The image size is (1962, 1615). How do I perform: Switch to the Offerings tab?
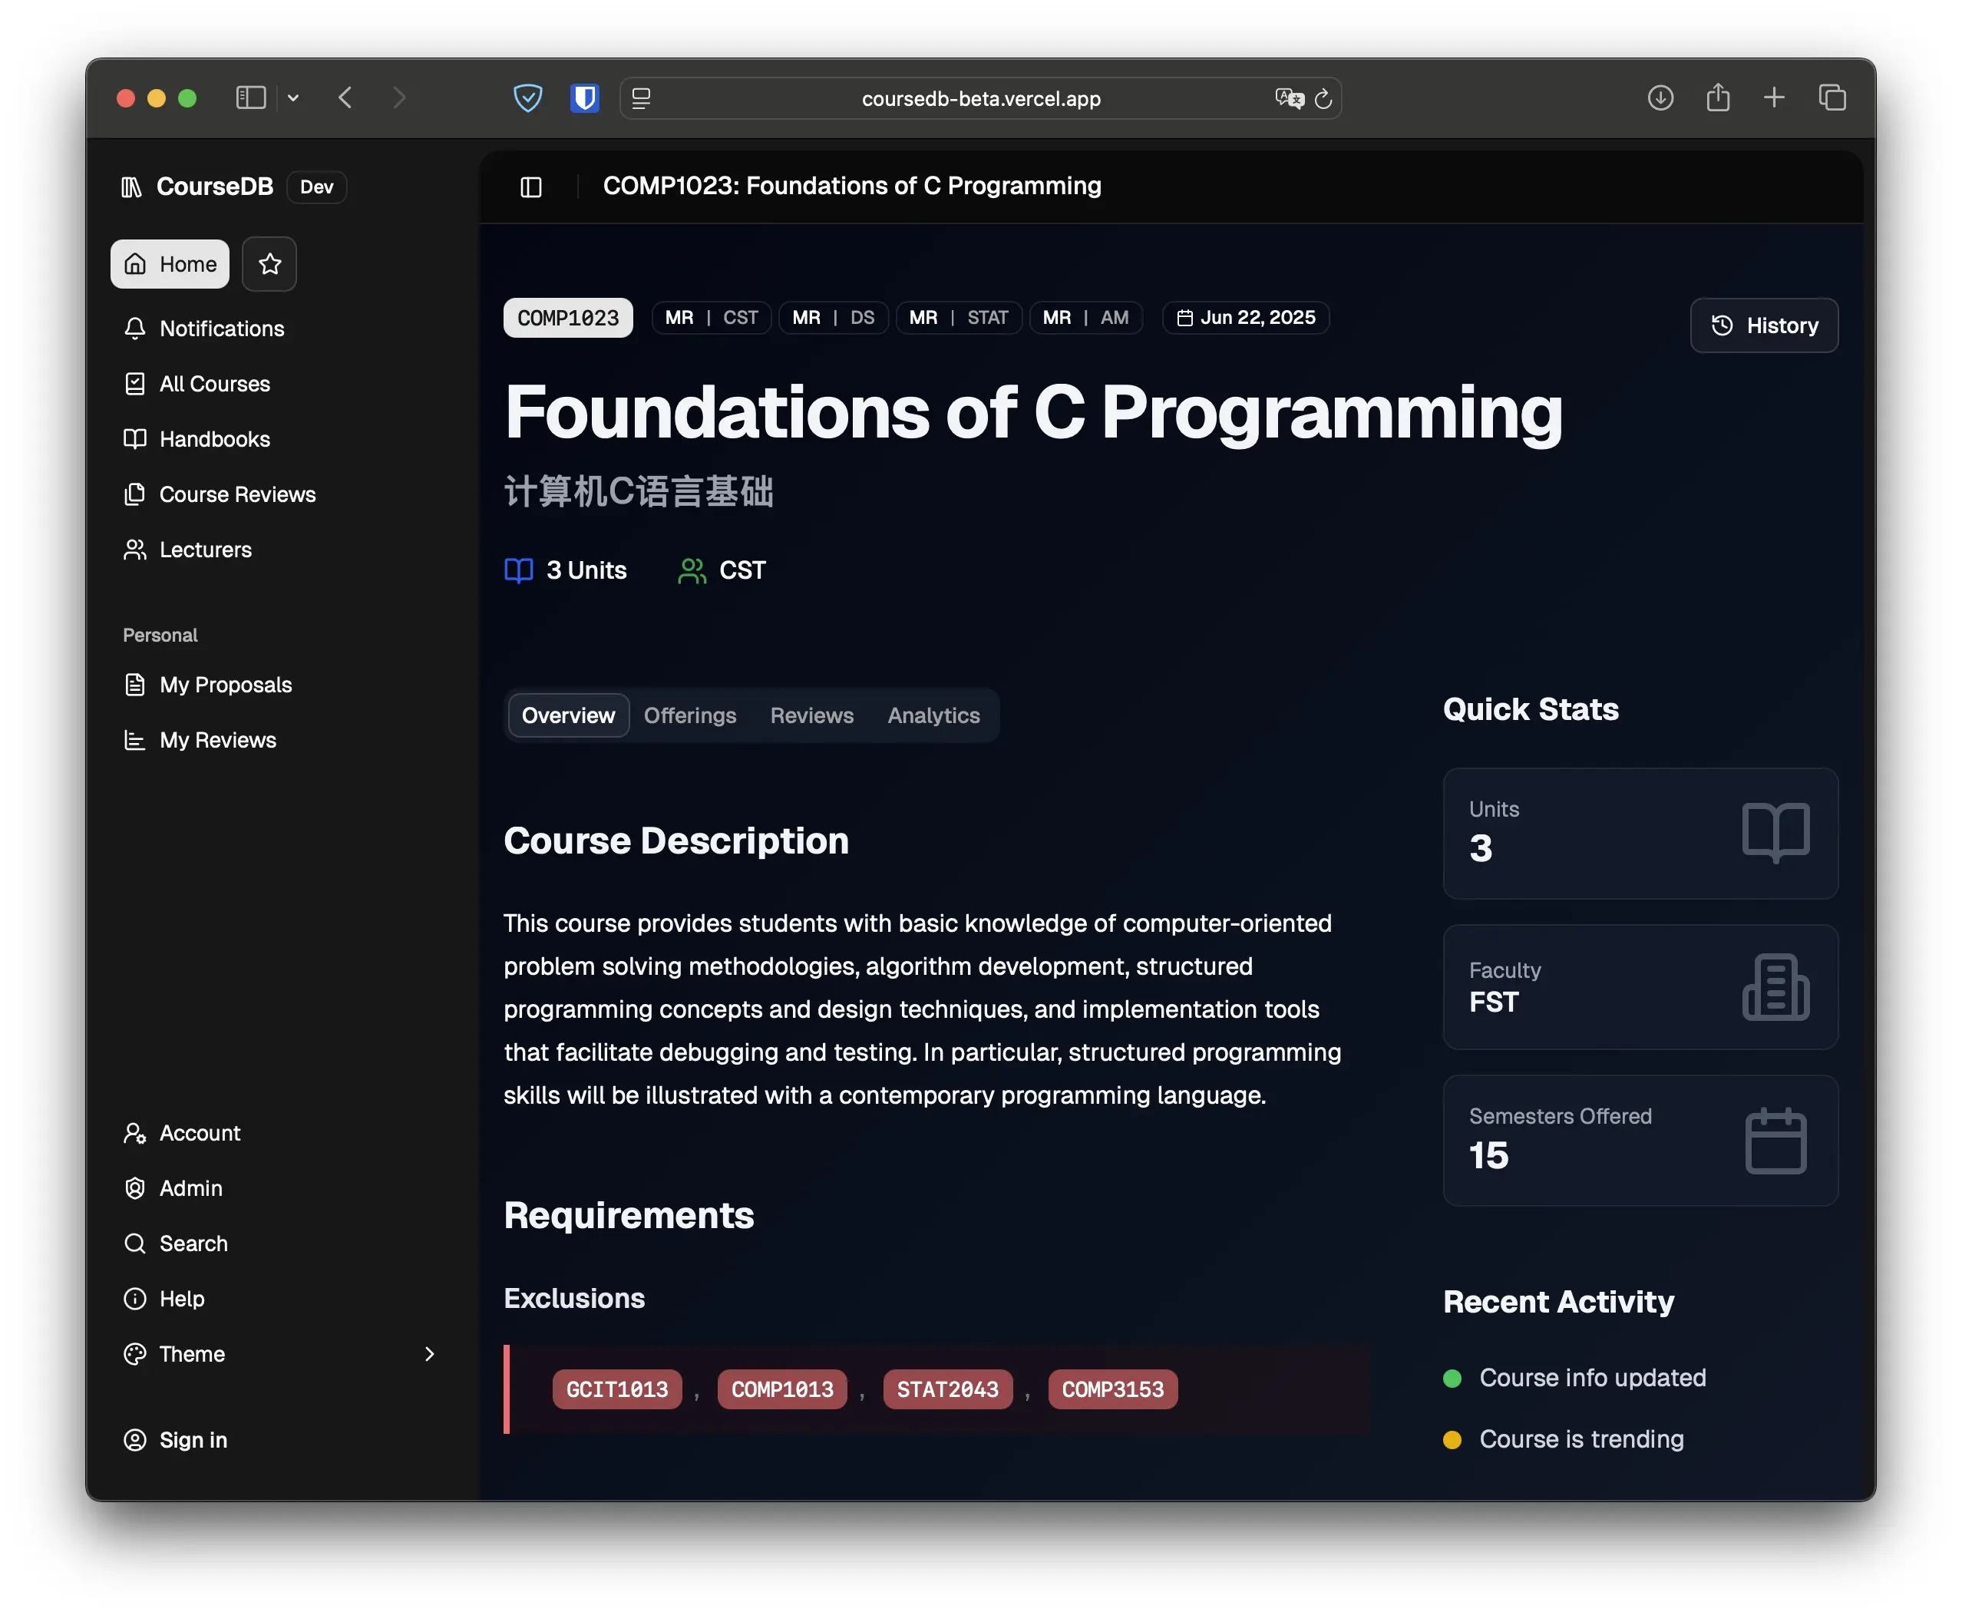(689, 715)
